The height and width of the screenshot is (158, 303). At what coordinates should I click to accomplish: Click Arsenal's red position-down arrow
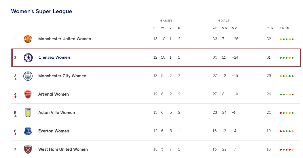click(16, 97)
